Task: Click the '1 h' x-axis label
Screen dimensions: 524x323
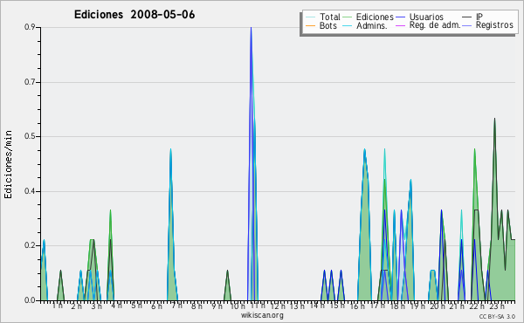Action: [58, 306]
